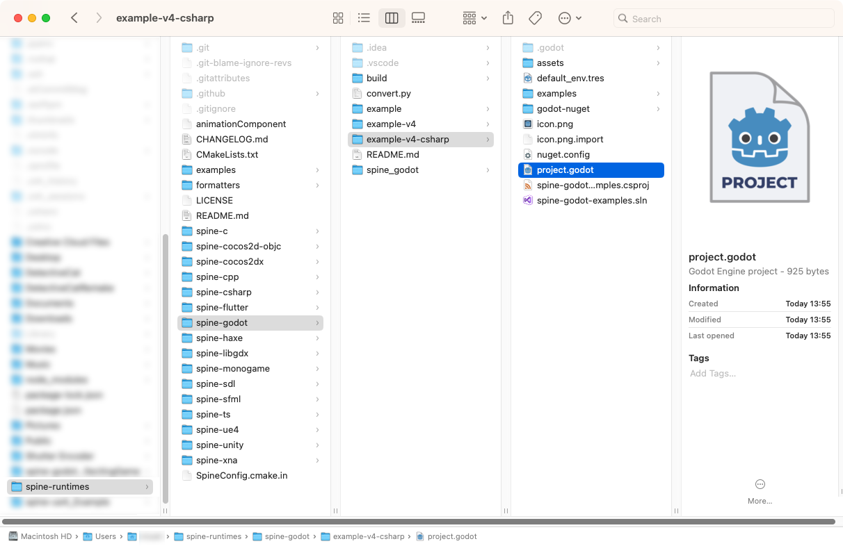
Task: Expand the assets folder chevron
Action: [x=658, y=63]
